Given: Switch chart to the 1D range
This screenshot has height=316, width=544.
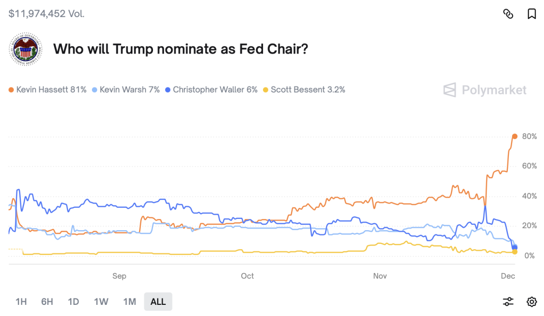Looking at the screenshot, I should coord(73,302).
